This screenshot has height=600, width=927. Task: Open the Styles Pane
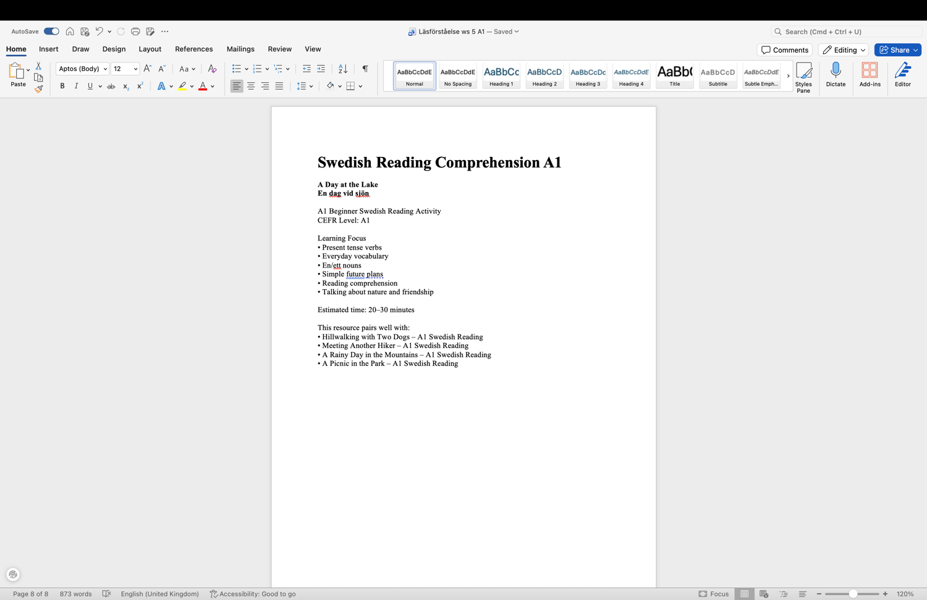tap(803, 77)
